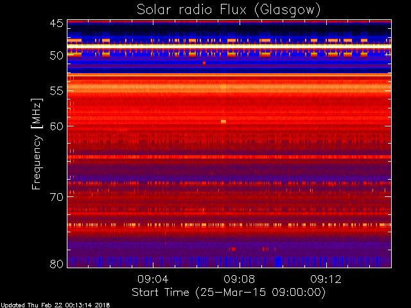
Task: Click the bright yellow spot near 60 MHz
Action: click(x=223, y=121)
